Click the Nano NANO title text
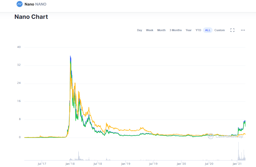Image resolution: width=256 pixels, height=167 pixels. [35, 4]
